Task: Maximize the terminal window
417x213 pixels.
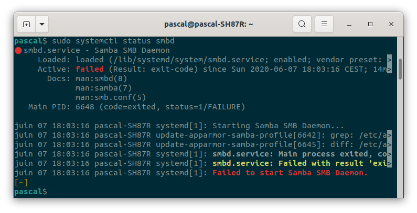Action: [370, 24]
